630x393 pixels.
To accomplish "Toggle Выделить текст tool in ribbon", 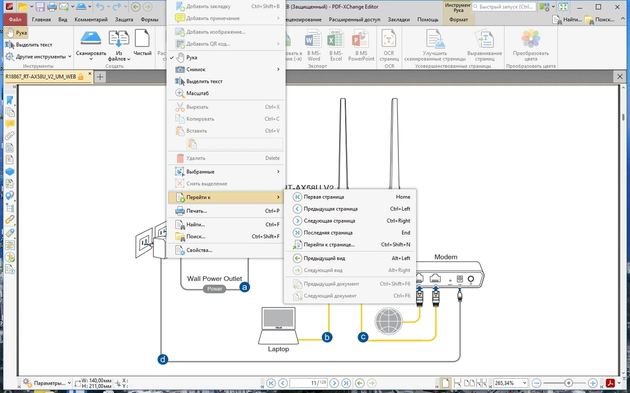I will 29,45.
